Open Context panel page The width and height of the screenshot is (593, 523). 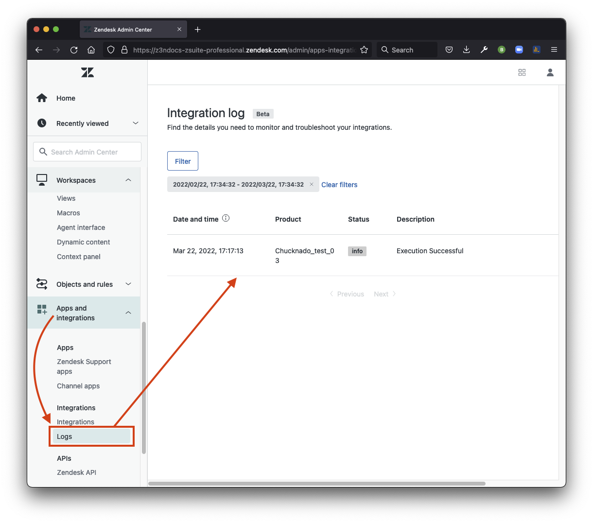coord(79,257)
